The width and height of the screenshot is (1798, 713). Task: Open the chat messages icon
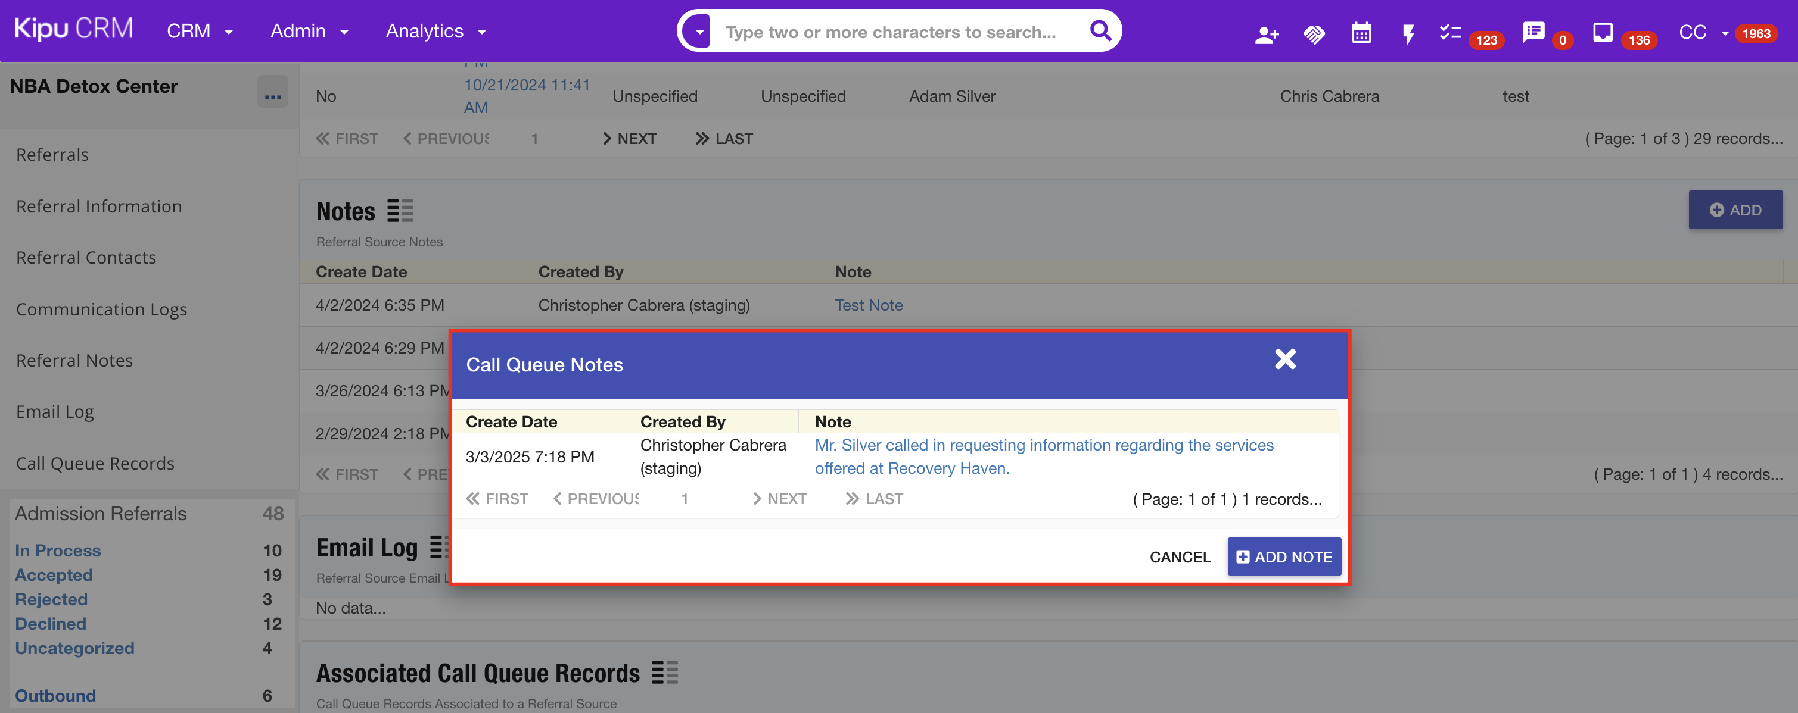pos(1533,33)
